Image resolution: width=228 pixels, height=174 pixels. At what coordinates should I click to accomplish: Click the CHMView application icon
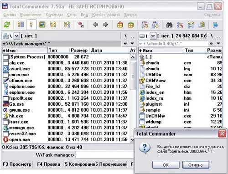tap(142, 81)
